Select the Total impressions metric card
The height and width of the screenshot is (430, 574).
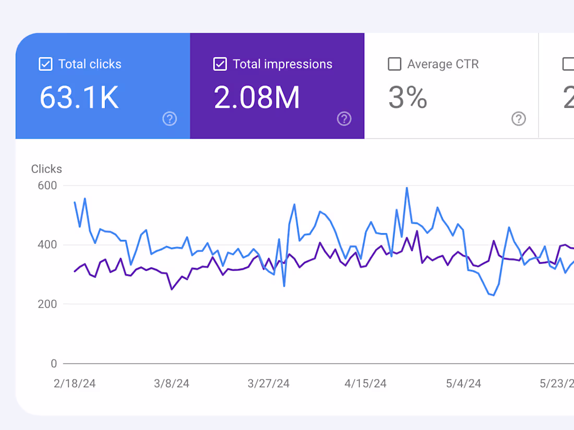(x=277, y=86)
